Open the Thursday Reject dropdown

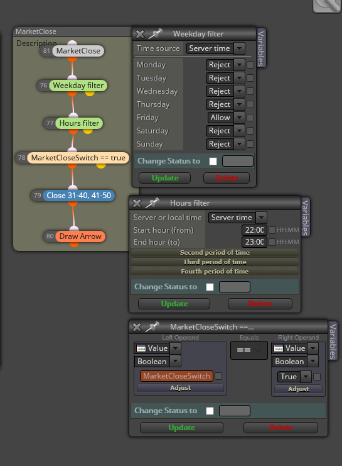pyautogui.click(x=225, y=104)
